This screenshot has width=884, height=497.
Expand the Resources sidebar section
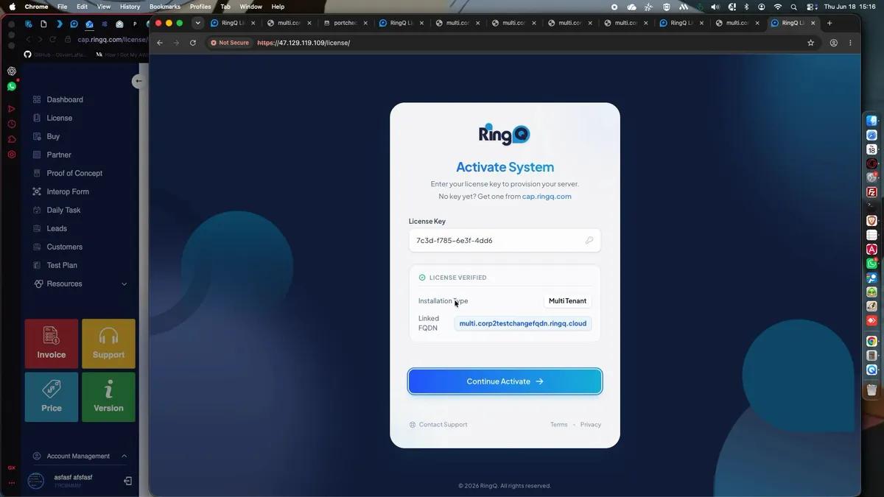point(80,283)
